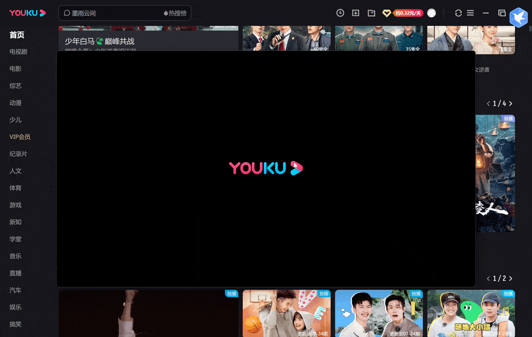Viewport: 532px width, 337px height.
Task: Select 首页 in the sidebar
Action: pyautogui.click(x=17, y=34)
